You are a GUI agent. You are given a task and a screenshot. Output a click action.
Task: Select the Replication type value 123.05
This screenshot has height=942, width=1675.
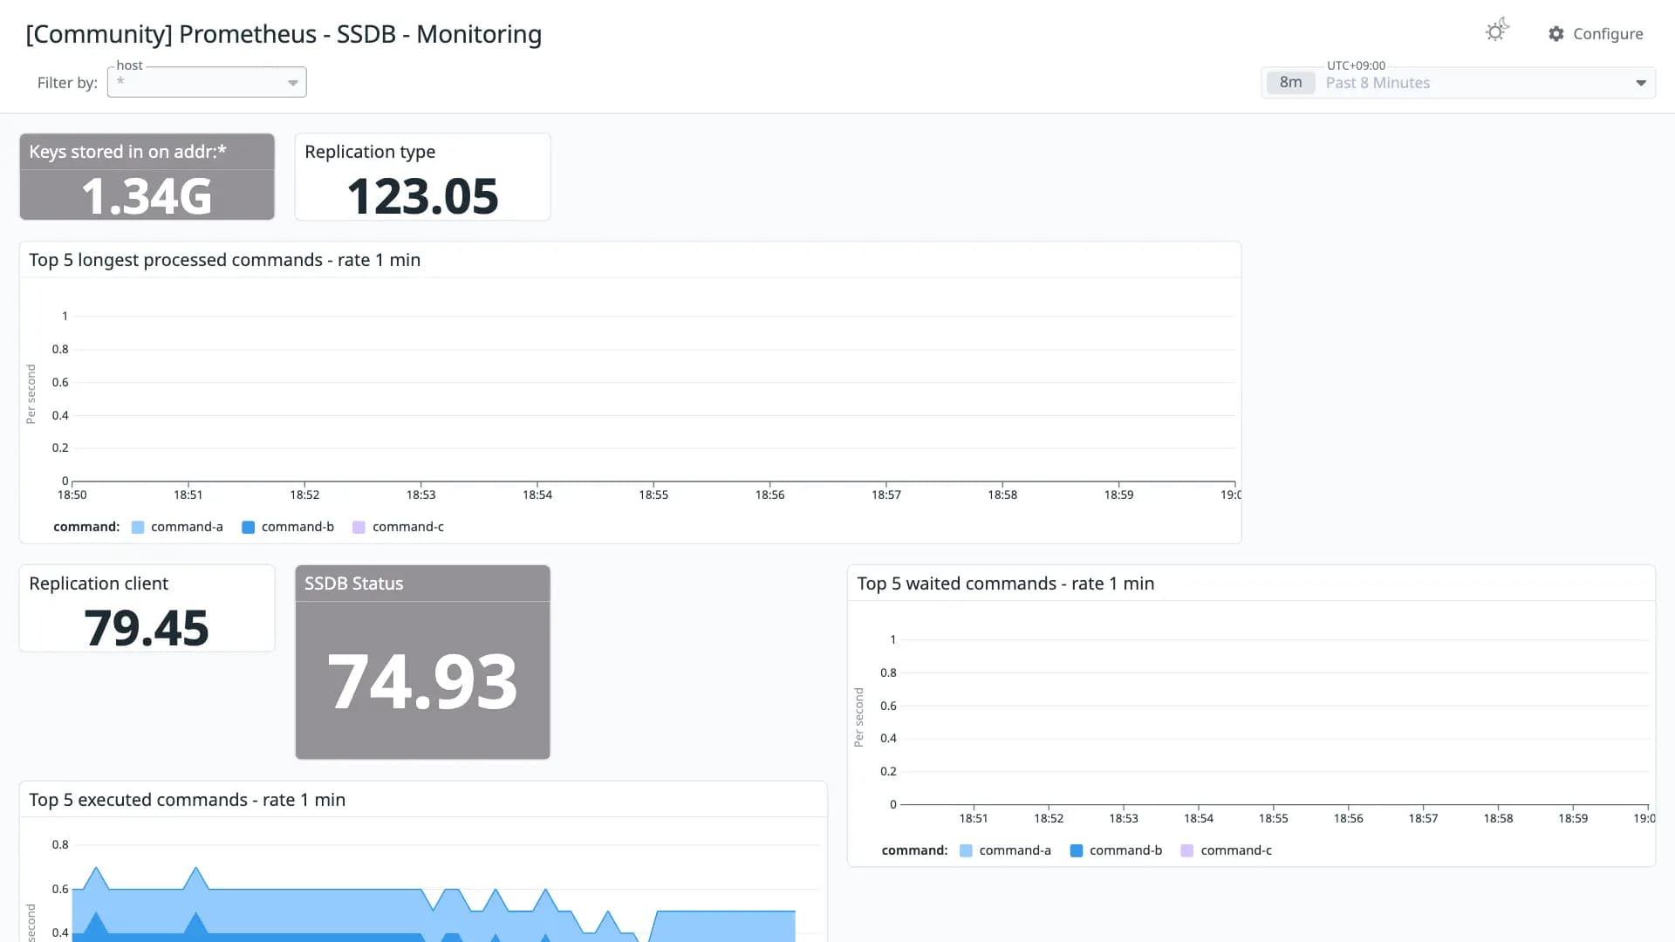[x=422, y=196]
